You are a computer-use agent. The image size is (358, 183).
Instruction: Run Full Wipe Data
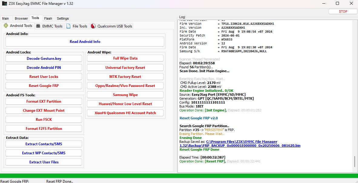coord(125,58)
